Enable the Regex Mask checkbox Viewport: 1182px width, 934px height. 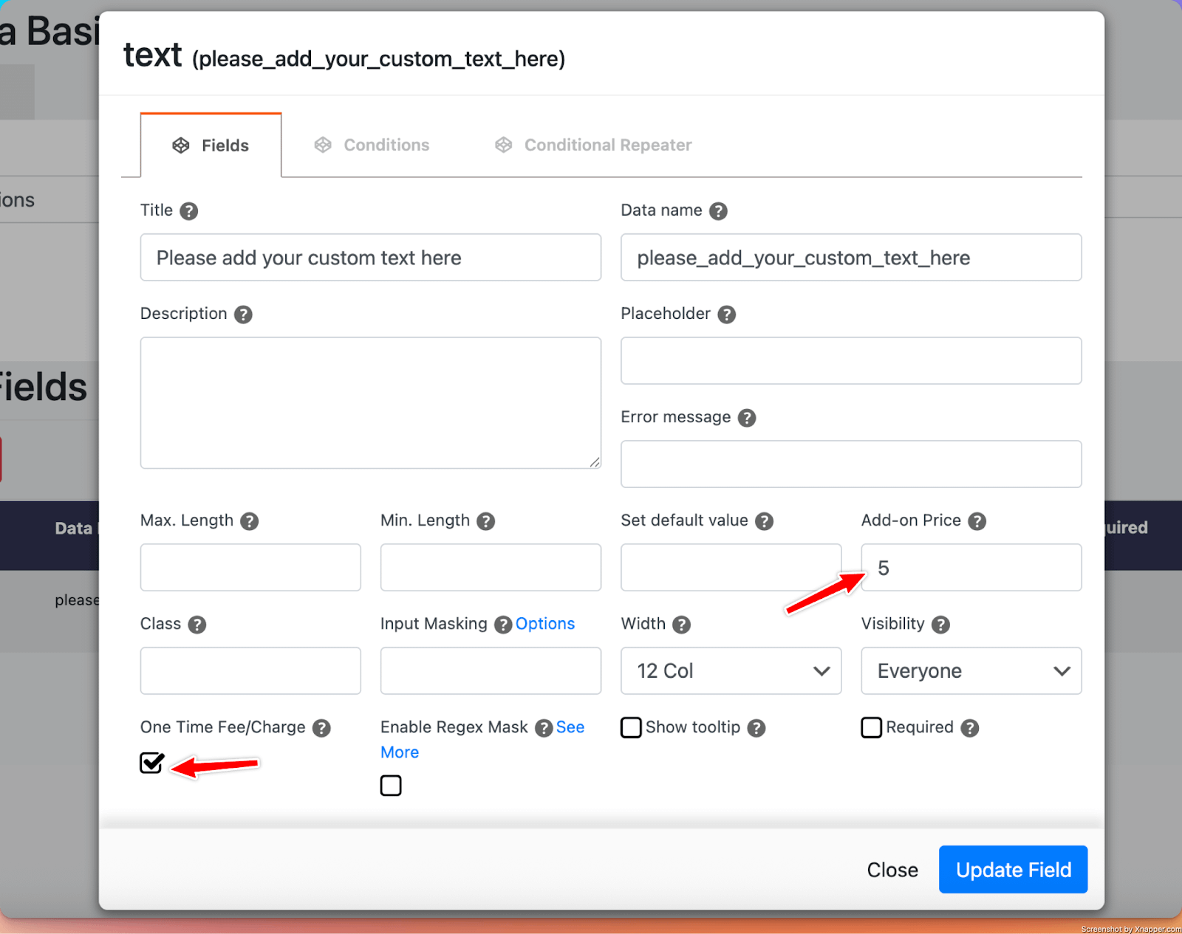click(x=391, y=786)
